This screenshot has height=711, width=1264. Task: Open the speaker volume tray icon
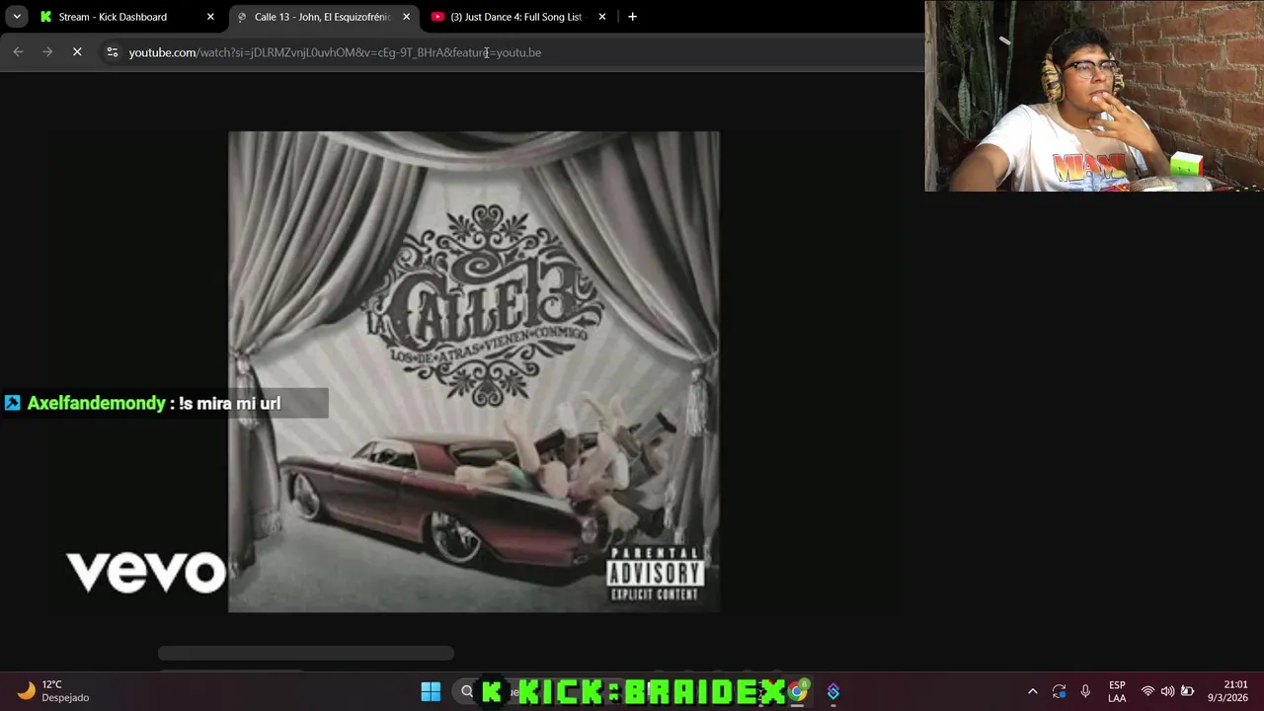point(1167,691)
